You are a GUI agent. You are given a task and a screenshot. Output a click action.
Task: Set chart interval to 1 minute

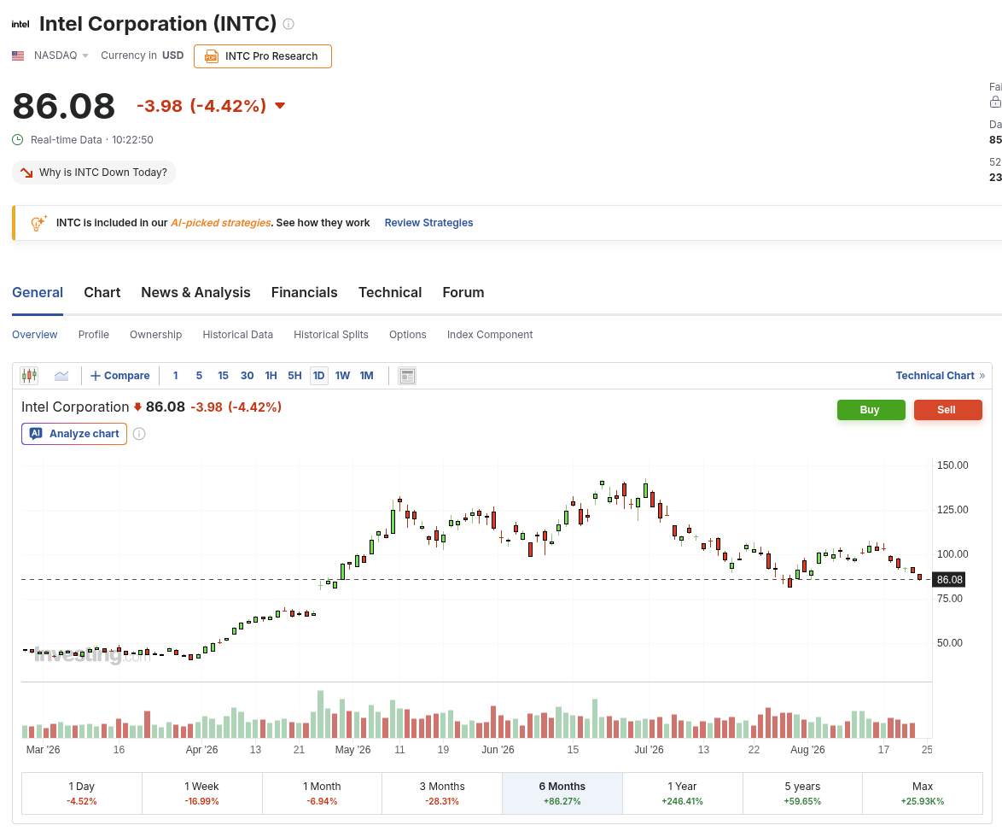tap(175, 376)
